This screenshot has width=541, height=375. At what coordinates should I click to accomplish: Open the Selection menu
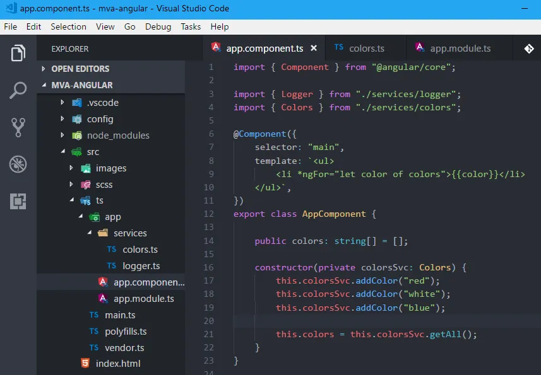tap(68, 27)
